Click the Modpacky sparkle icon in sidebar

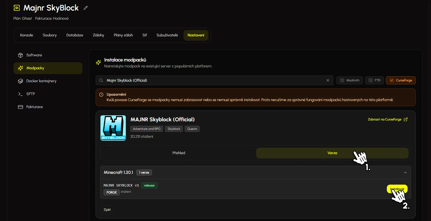20,68
